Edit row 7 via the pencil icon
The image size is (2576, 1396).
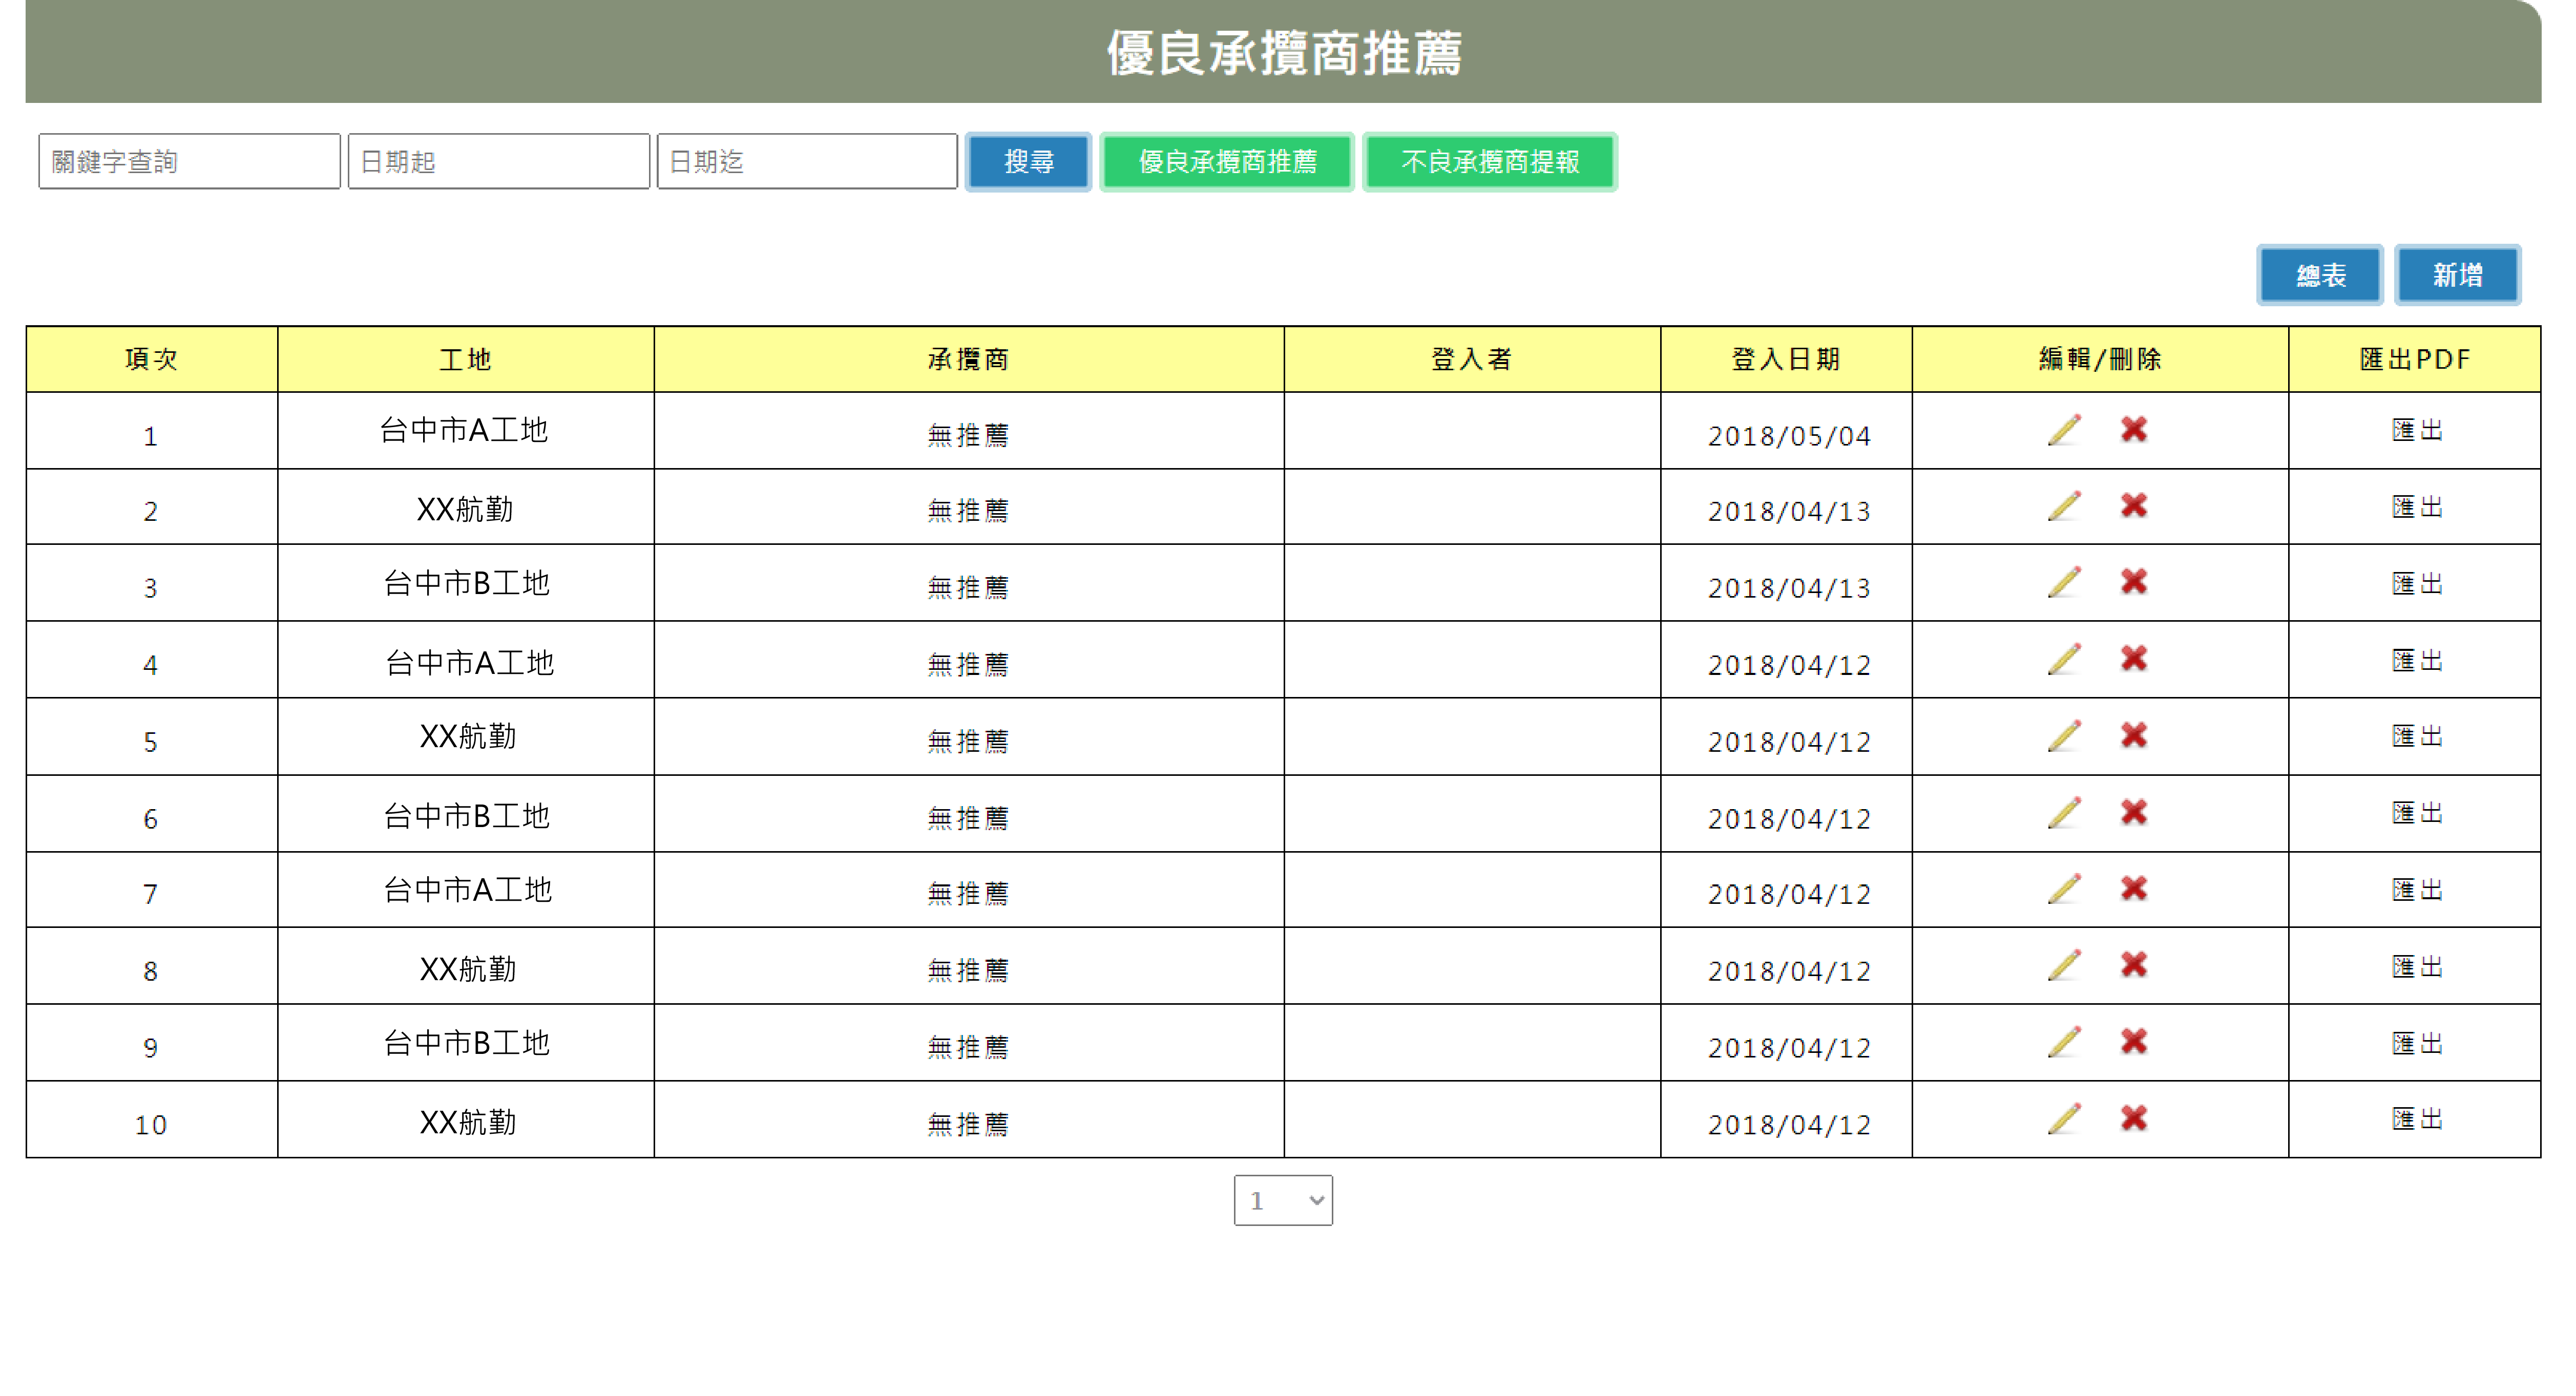pos(2064,889)
